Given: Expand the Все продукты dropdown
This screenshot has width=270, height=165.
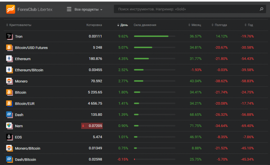Looking at the screenshot, I should coord(88,9).
